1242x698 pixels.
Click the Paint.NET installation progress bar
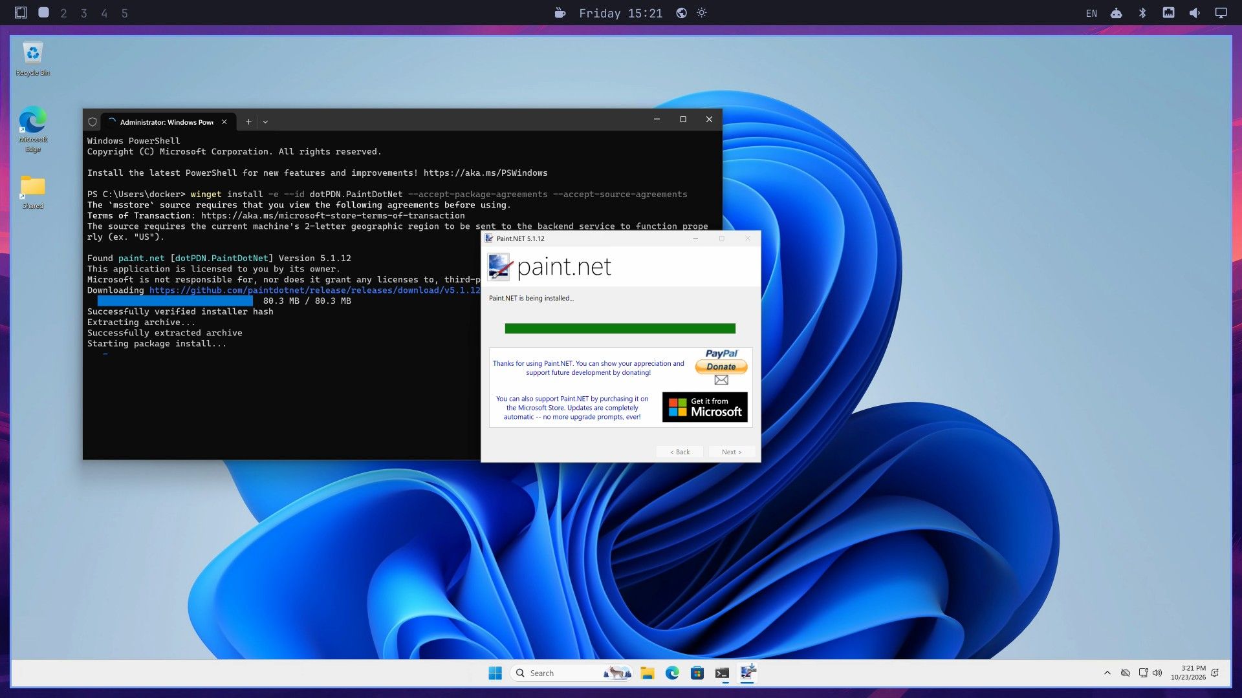pos(620,328)
